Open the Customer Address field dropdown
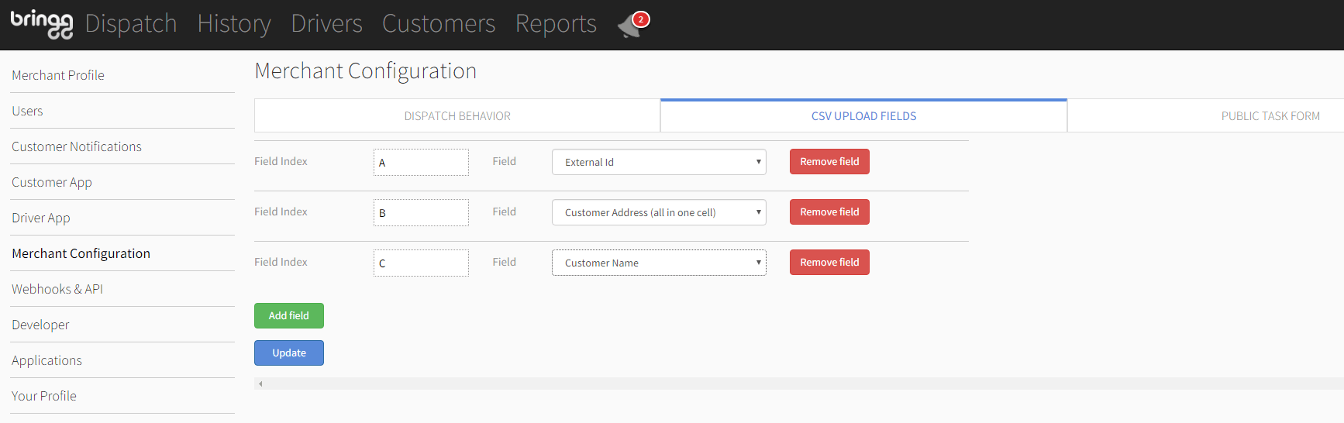This screenshot has width=1344, height=423. (659, 212)
